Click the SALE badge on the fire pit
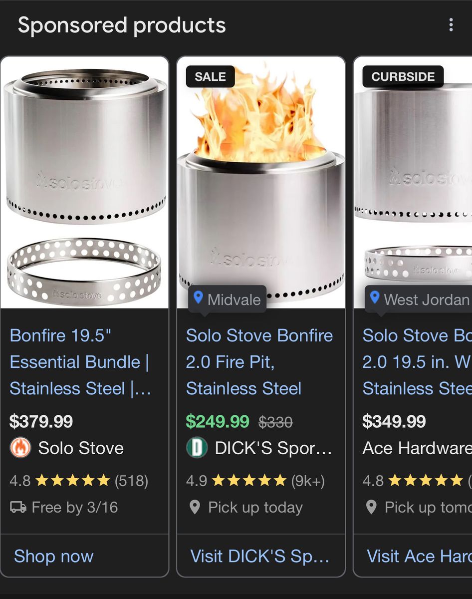The image size is (472, 599). click(x=210, y=76)
